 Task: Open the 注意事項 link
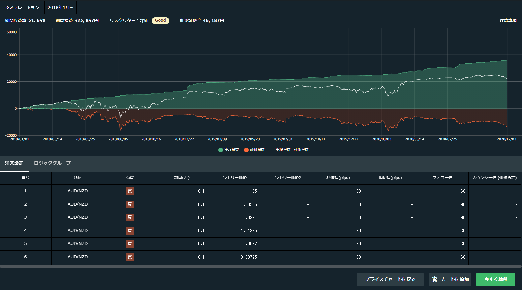click(508, 20)
